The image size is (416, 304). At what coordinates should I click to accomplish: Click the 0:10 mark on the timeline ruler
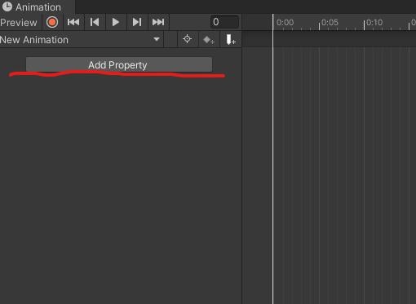point(374,22)
